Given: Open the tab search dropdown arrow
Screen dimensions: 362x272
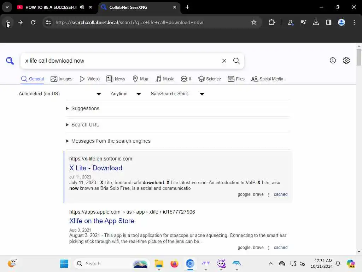Looking at the screenshot, I should click(x=7, y=7).
